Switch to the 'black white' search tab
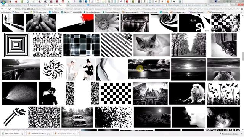Image resolution: width=244 pixels, height=137 pixels. pyautogui.click(x=56, y=5)
